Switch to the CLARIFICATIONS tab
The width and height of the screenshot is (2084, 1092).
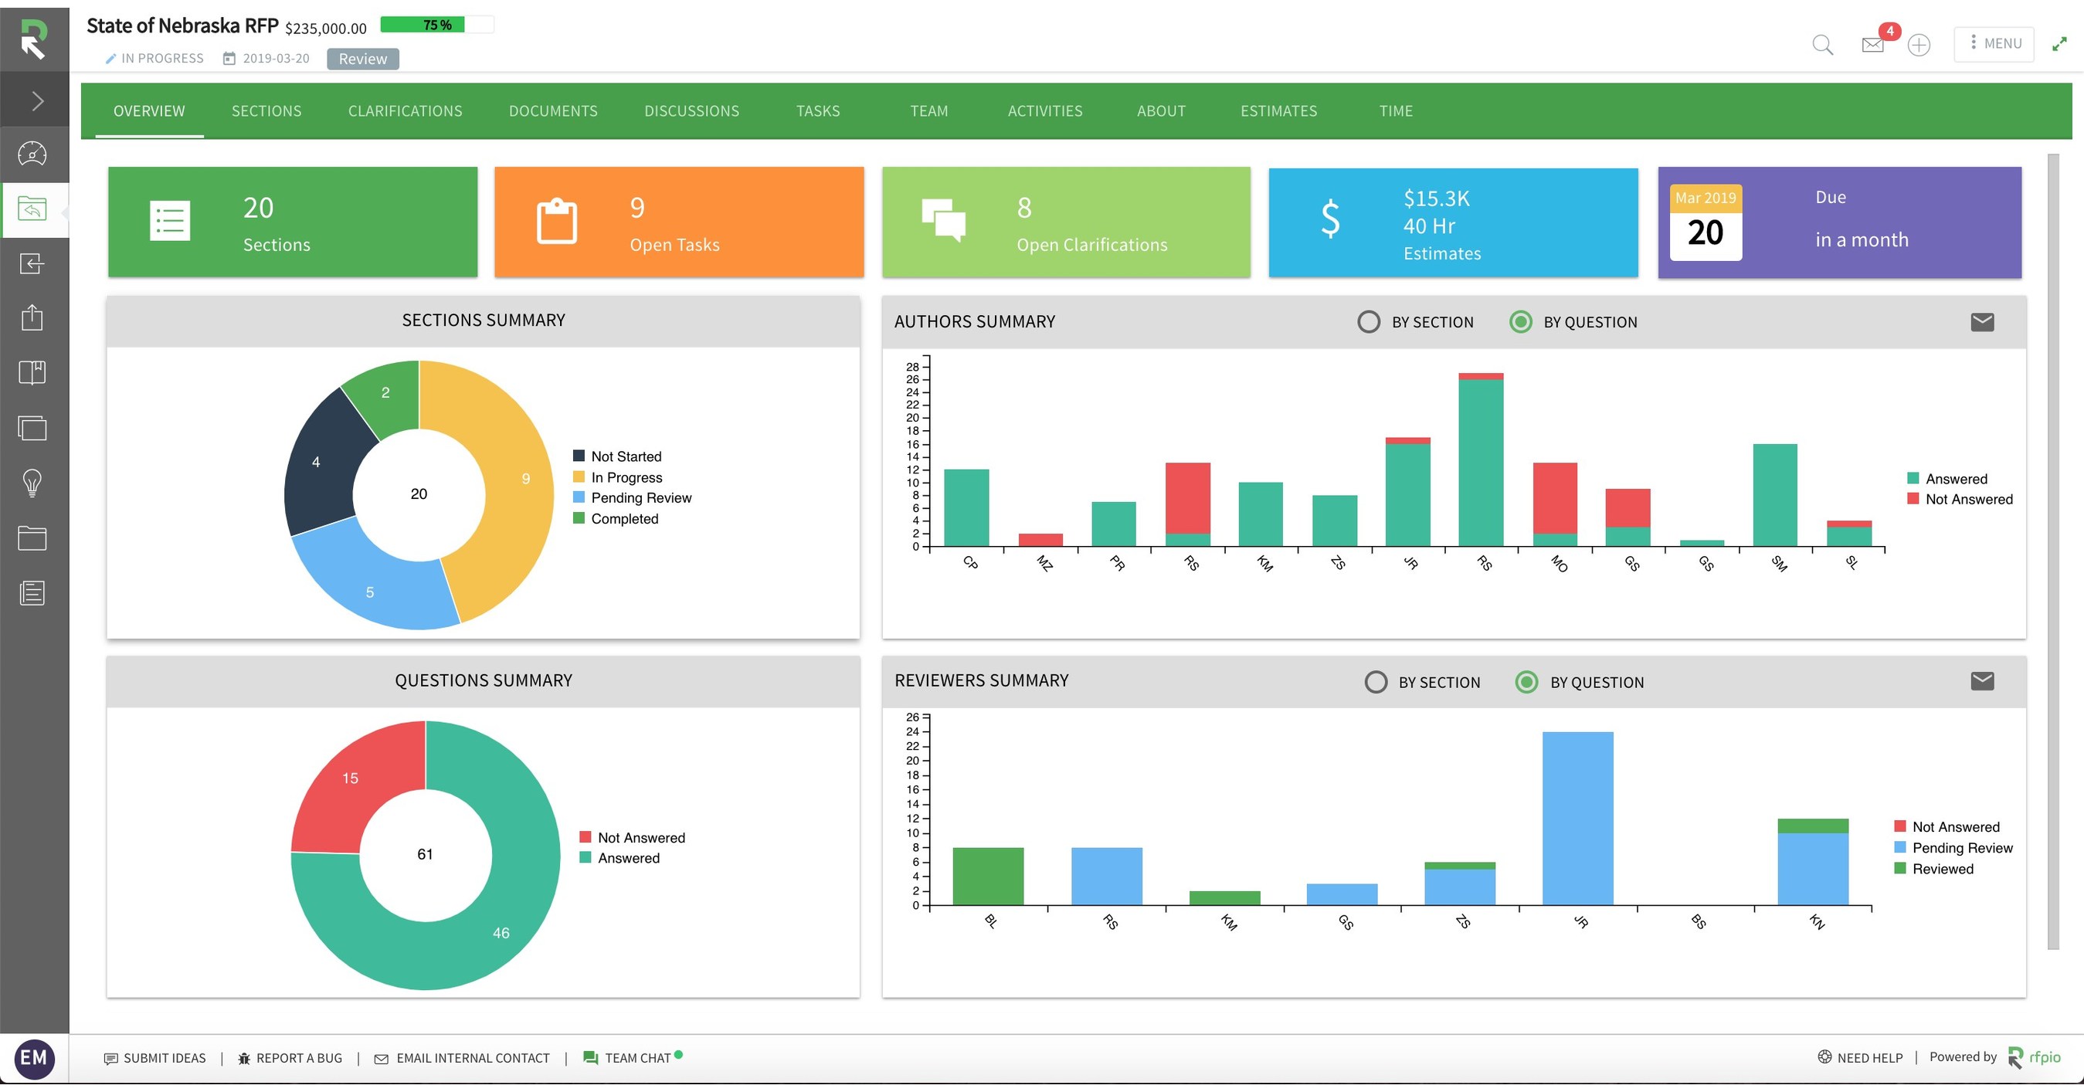[x=405, y=110]
